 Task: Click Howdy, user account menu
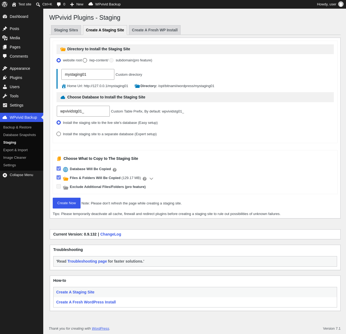330,4
